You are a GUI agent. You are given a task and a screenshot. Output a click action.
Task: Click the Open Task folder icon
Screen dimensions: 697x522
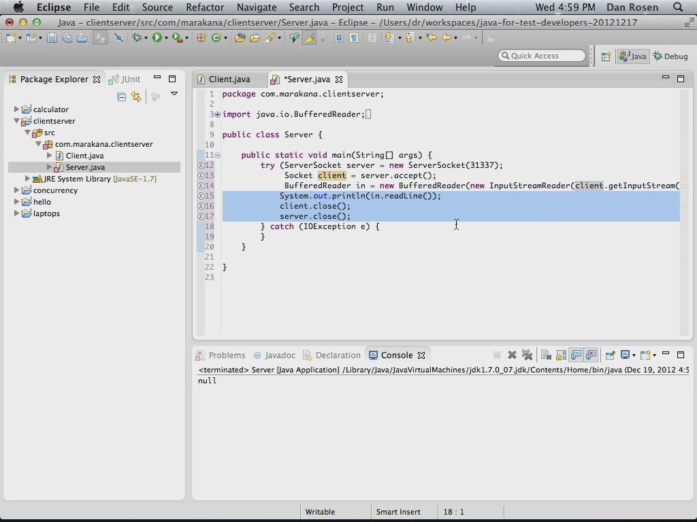click(255, 38)
